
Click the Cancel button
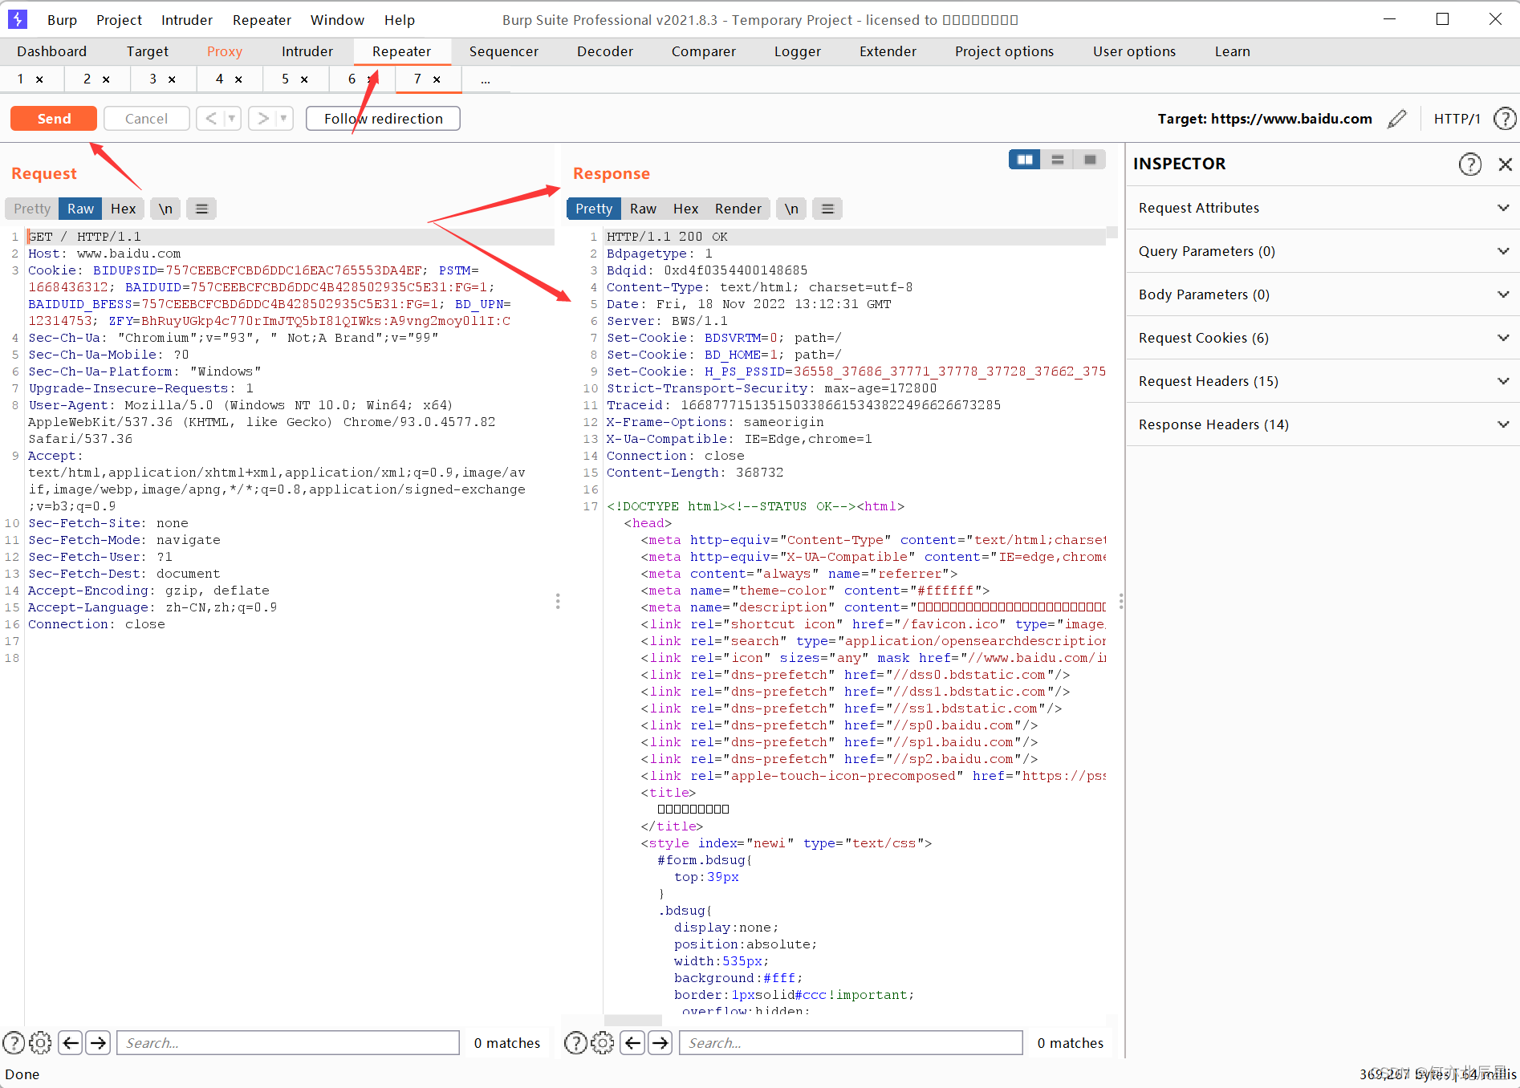coord(146,119)
